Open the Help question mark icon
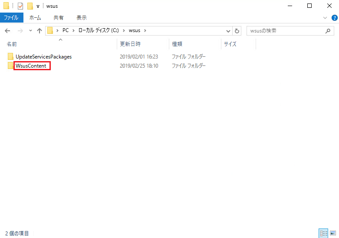 click(x=333, y=18)
